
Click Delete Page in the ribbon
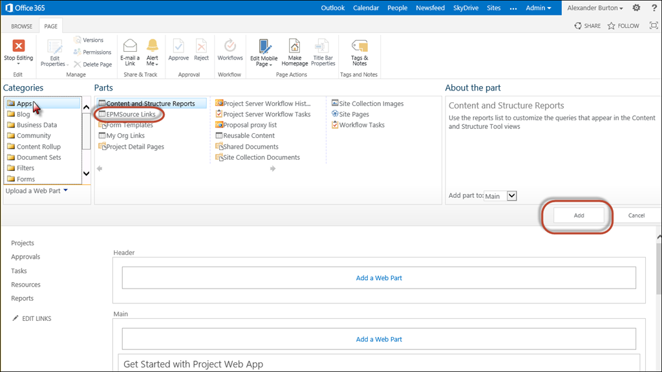coord(93,64)
